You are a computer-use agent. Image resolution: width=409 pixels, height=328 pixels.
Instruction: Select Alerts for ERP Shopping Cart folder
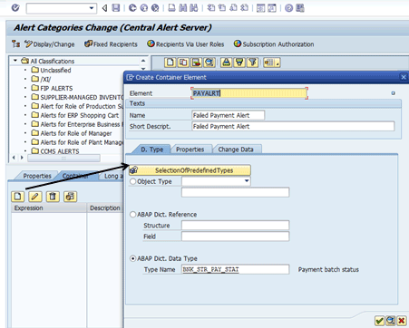(x=75, y=115)
